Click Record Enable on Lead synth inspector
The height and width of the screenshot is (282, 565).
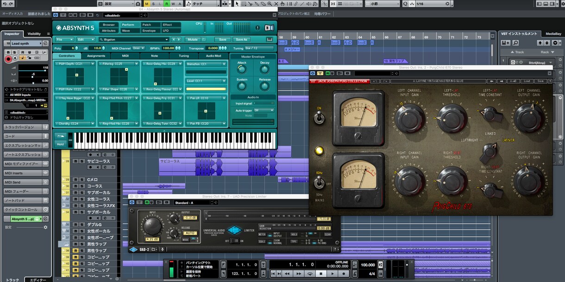[8, 59]
